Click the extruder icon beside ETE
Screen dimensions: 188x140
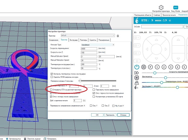pyautogui.click(x=137, y=20)
